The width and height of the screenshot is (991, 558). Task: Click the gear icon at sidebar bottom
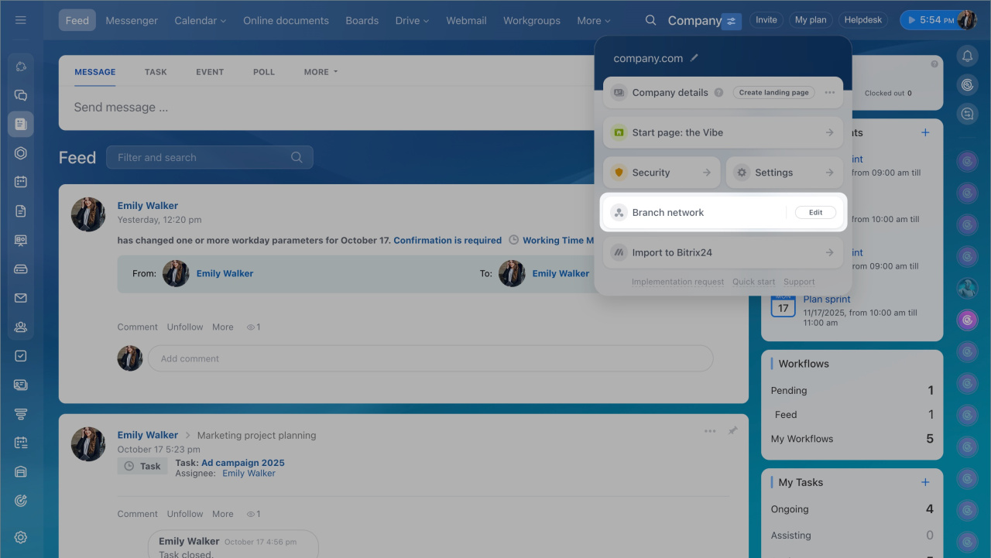pos(21,537)
